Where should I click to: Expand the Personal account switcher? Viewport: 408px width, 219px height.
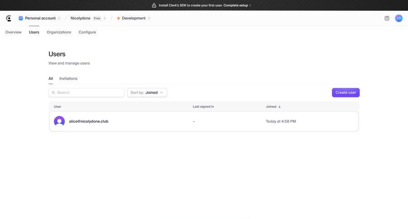click(40, 18)
